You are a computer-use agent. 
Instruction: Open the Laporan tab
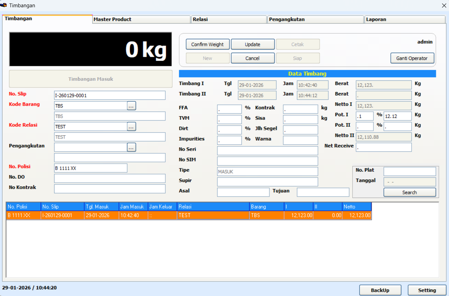pyautogui.click(x=405, y=19)
